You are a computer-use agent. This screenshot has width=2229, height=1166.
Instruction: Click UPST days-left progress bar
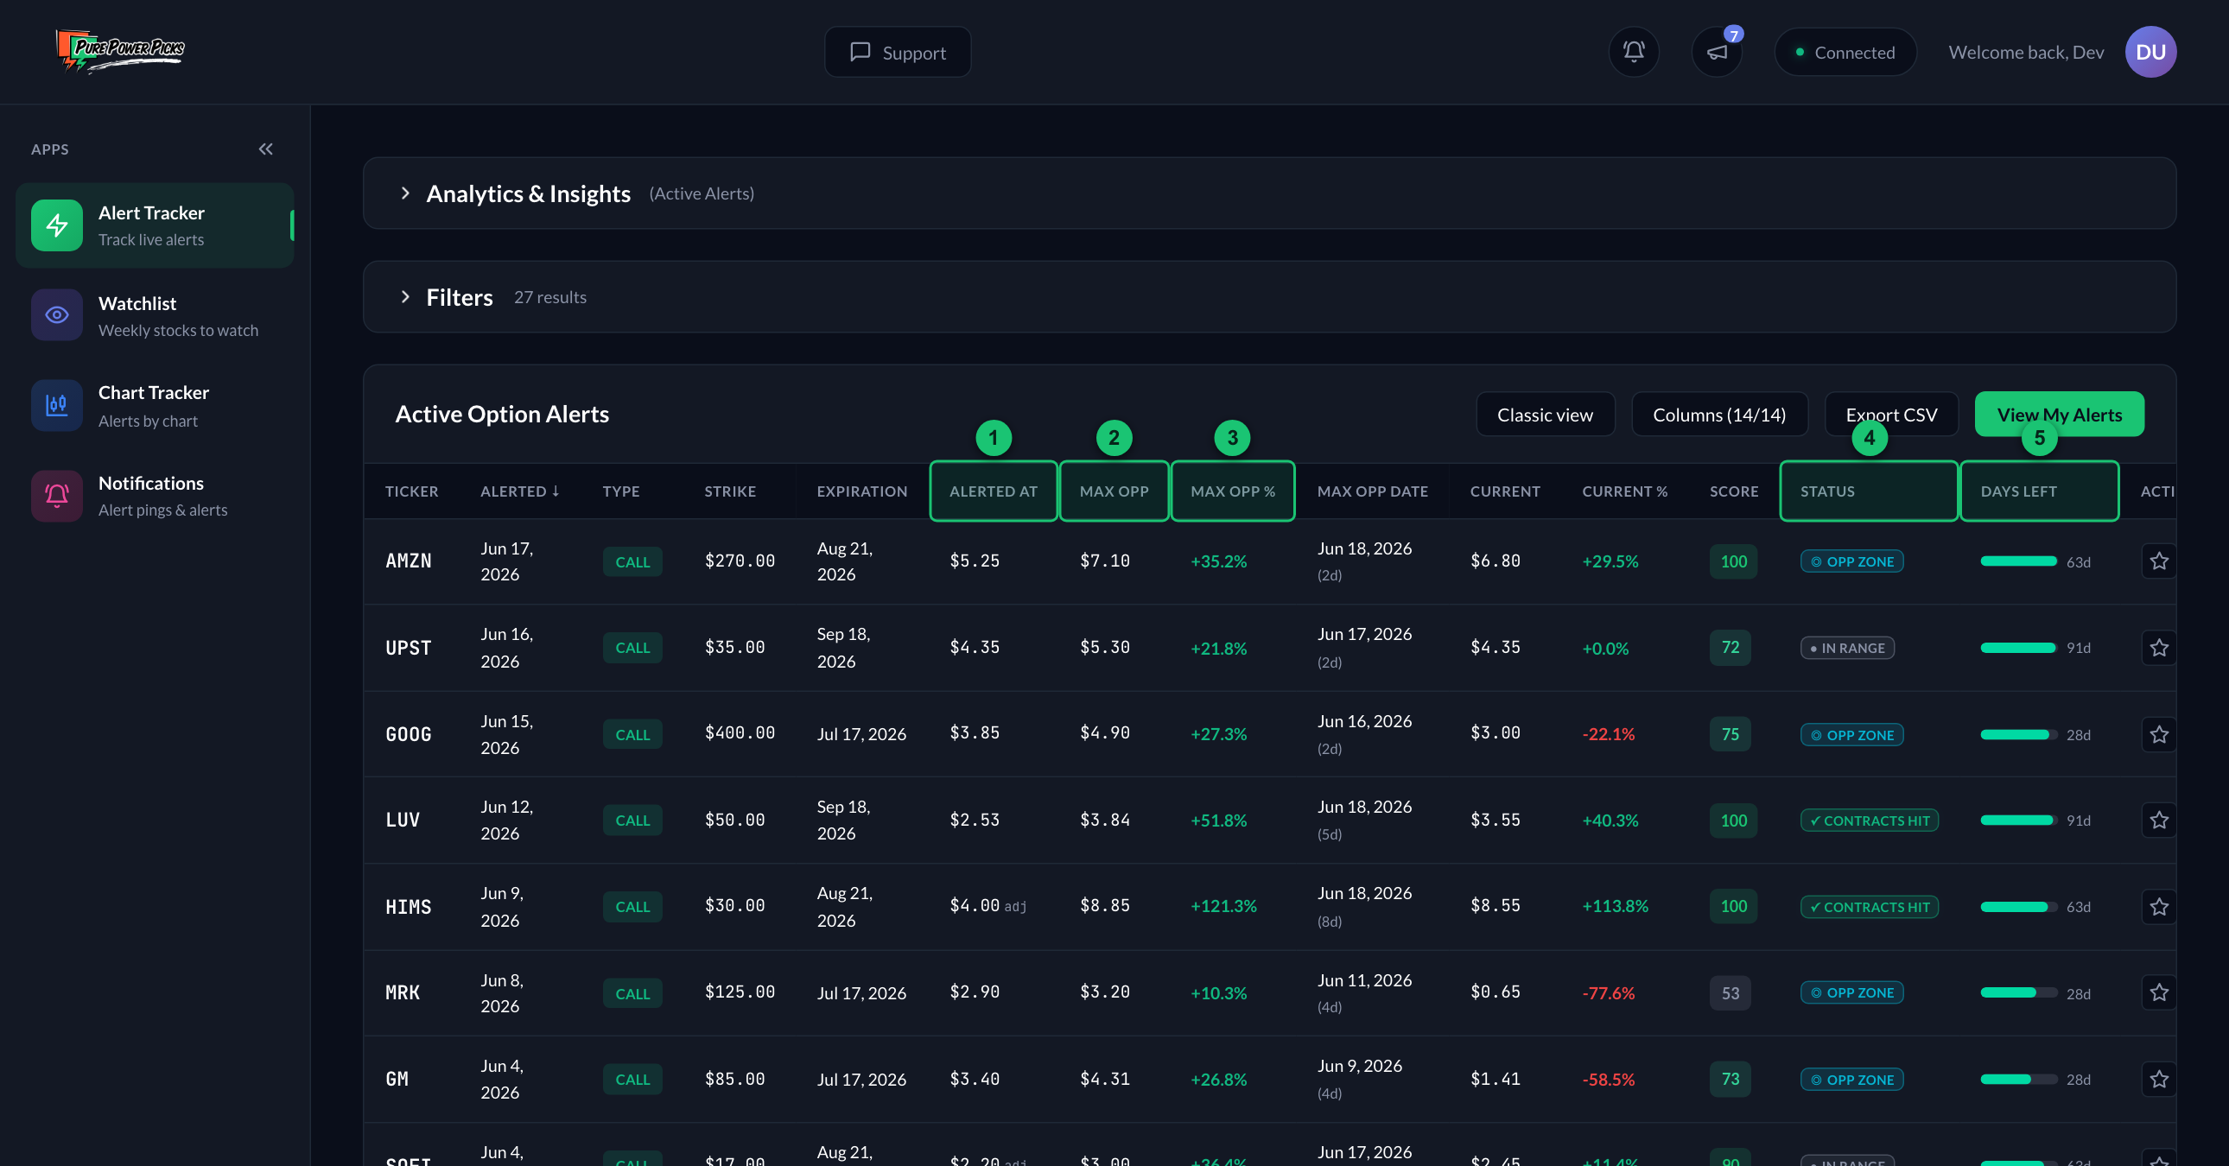[2019, 647]
